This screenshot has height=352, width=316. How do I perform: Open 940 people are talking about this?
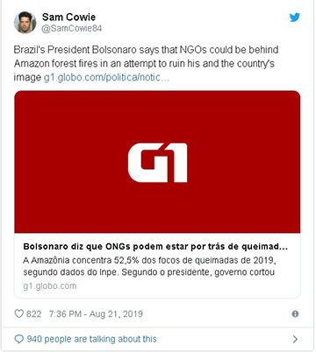91,339
